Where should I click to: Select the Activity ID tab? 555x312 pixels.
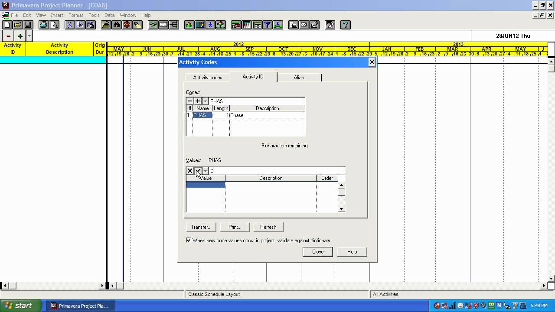(x=253, y=77)
